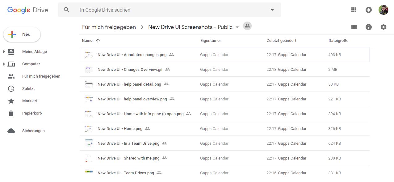The height and width of the screenshot is (182, 394).
Task: Open the folder title dropdown arrow
Action: (x=237, y=27)
